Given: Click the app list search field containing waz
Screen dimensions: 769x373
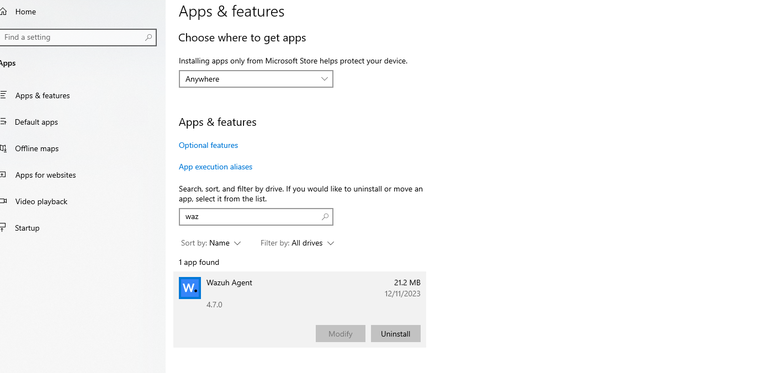Looking at the screenshot, I should (x=256, y=217).
